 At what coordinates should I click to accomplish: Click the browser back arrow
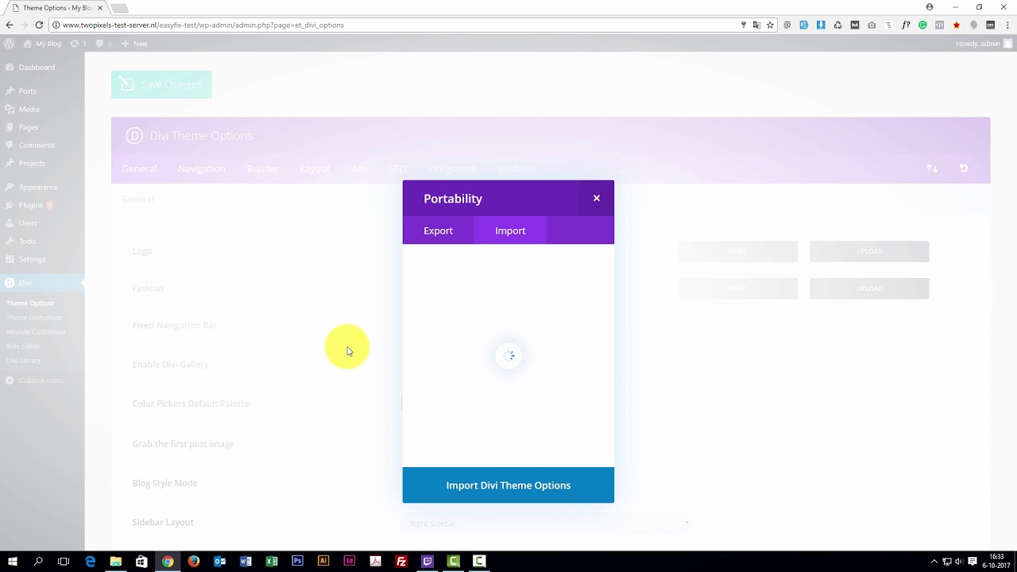[10, 25]
